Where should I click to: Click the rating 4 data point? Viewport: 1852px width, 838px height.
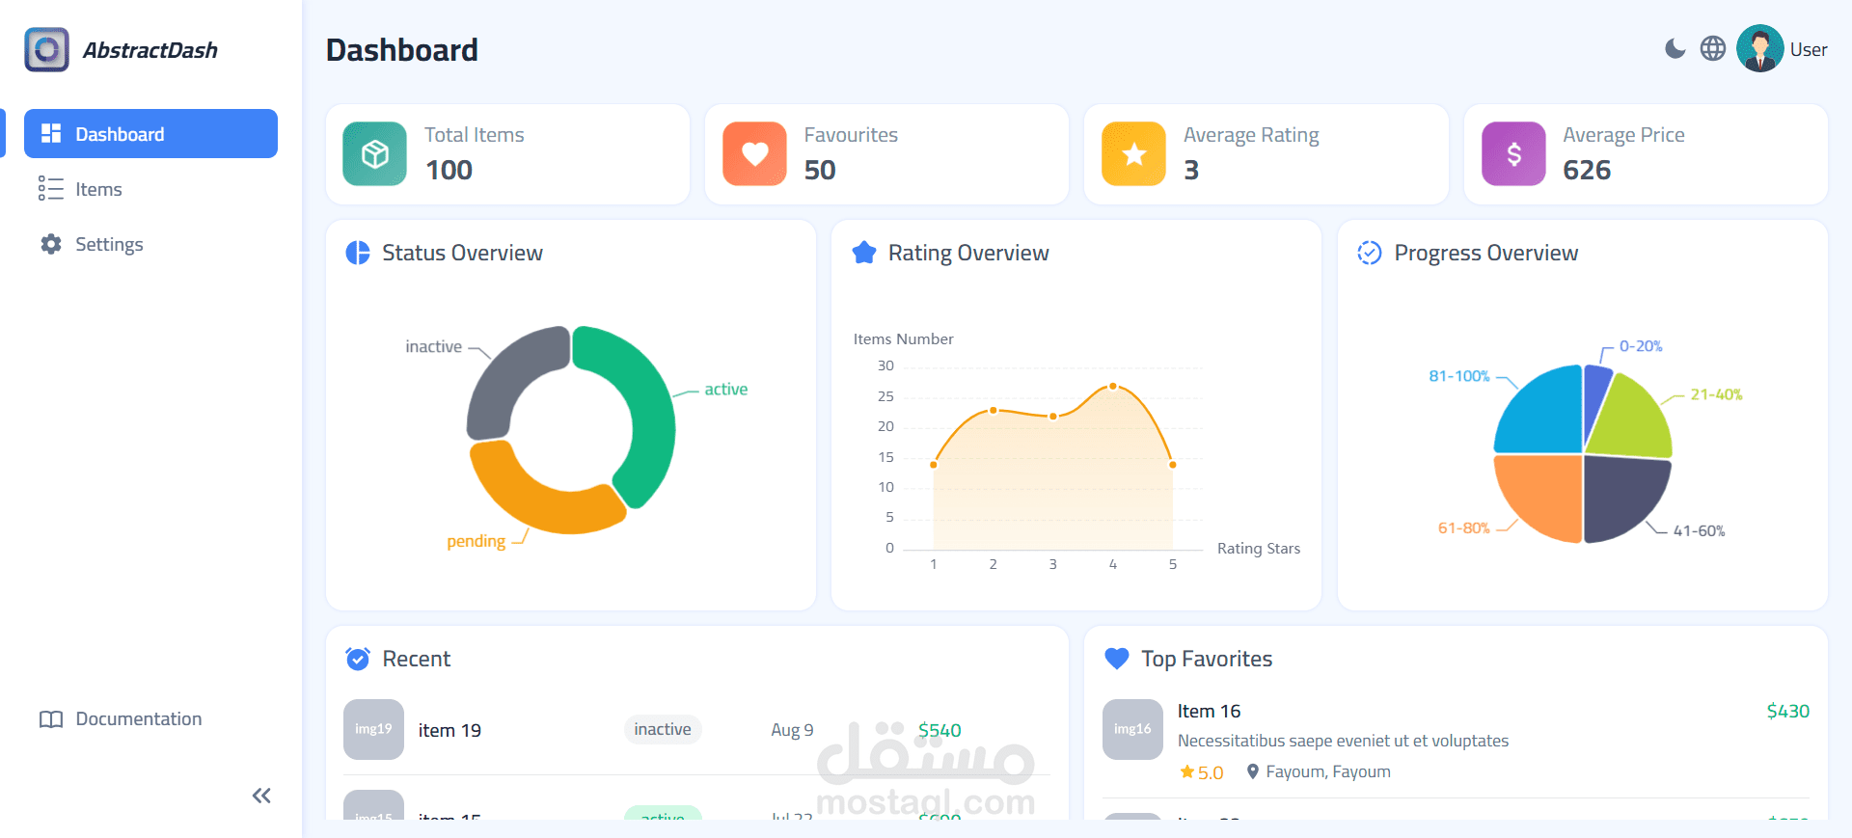coord(1113,386)
